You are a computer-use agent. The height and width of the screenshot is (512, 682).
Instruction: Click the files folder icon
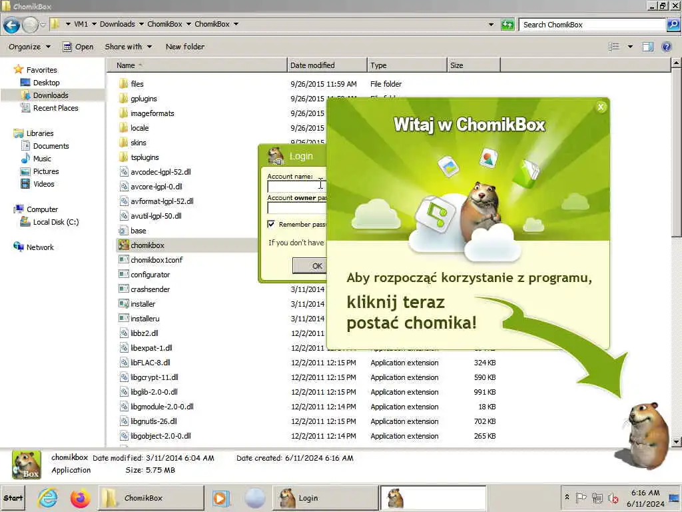pos(123,83)
